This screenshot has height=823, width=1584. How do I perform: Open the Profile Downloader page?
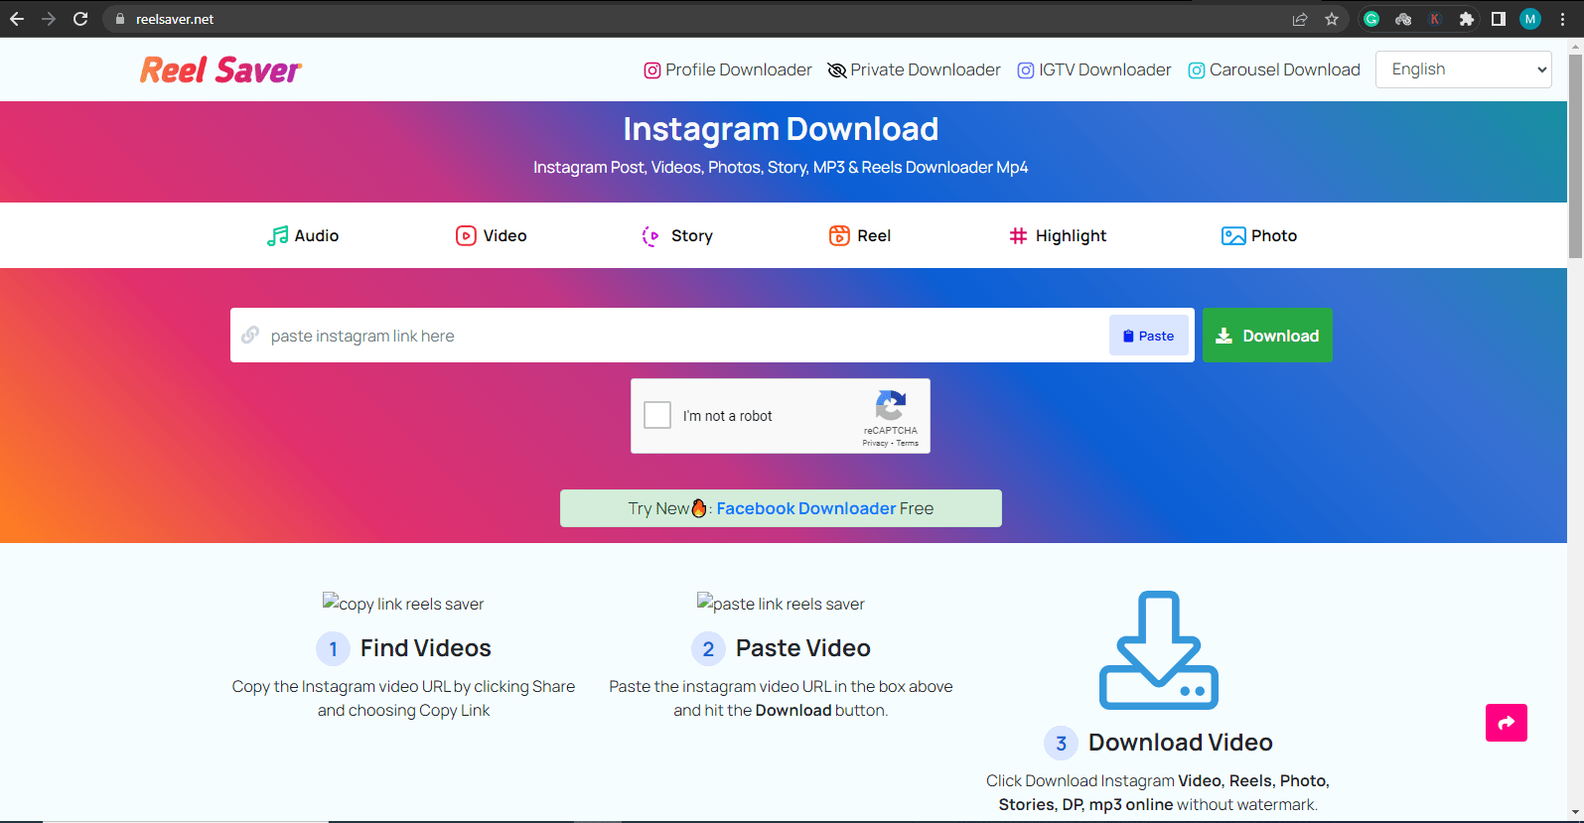pyautogui.click(x=728, y=69)
